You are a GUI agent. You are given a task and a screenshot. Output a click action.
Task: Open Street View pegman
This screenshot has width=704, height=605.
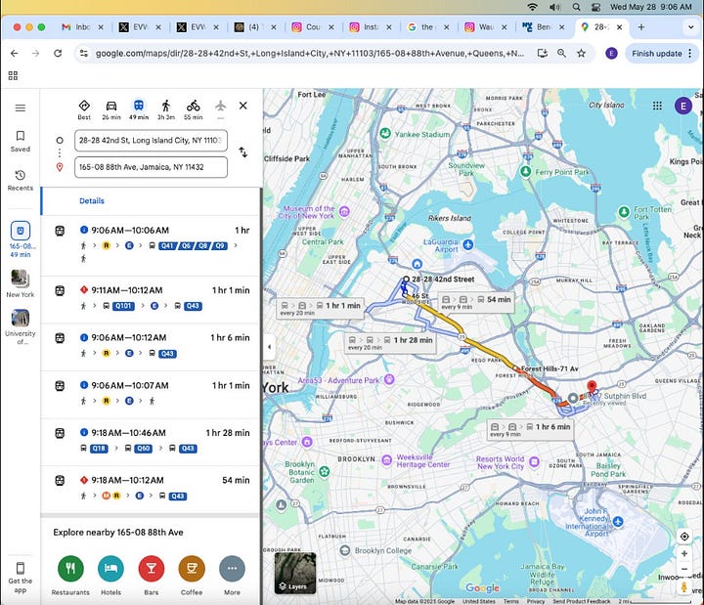tap(684, 586)
